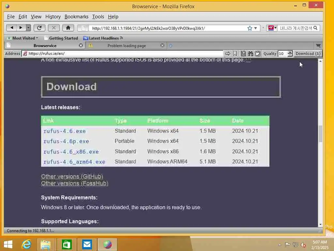Focus the Quality value field
The height and width of the screenshot is (251, 334).
283,54
